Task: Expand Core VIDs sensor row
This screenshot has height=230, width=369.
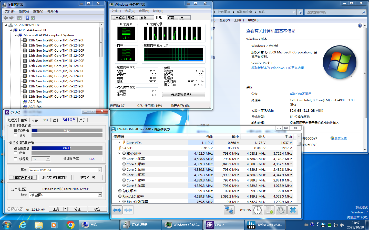Action: point(119,143)
